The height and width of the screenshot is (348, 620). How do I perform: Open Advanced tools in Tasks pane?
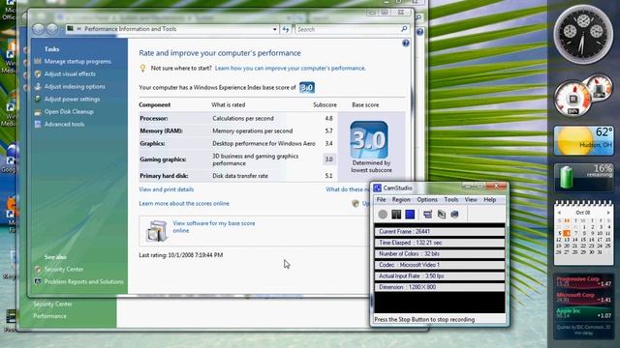[x=64, y=125]
